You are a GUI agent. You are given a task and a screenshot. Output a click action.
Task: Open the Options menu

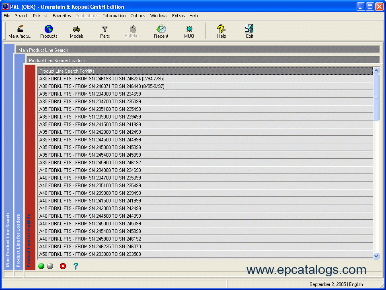tap(138, 16)
